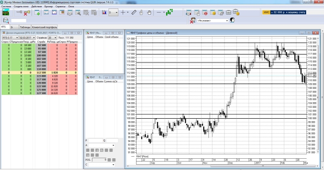The width and height of the screenshot is (324, 170).
Task: Select the hand pan tool in toolbar
Action: [x=149, y=13]
